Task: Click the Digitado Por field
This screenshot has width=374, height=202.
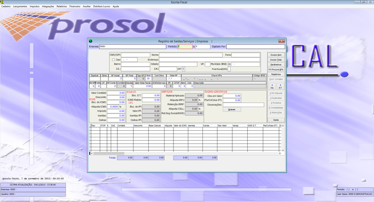Action: tap(255, 47)
